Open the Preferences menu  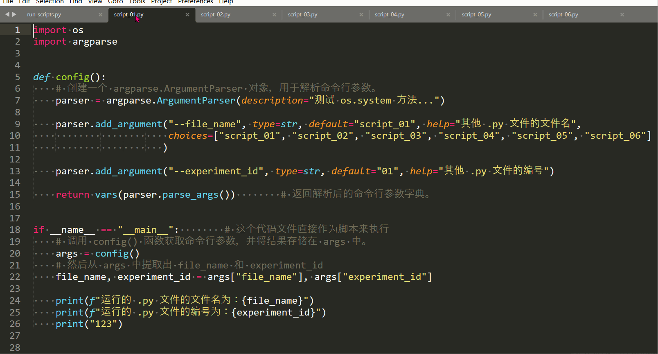tap(196, 2)
